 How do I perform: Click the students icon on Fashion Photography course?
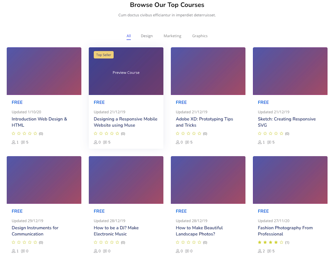[260, 251]
